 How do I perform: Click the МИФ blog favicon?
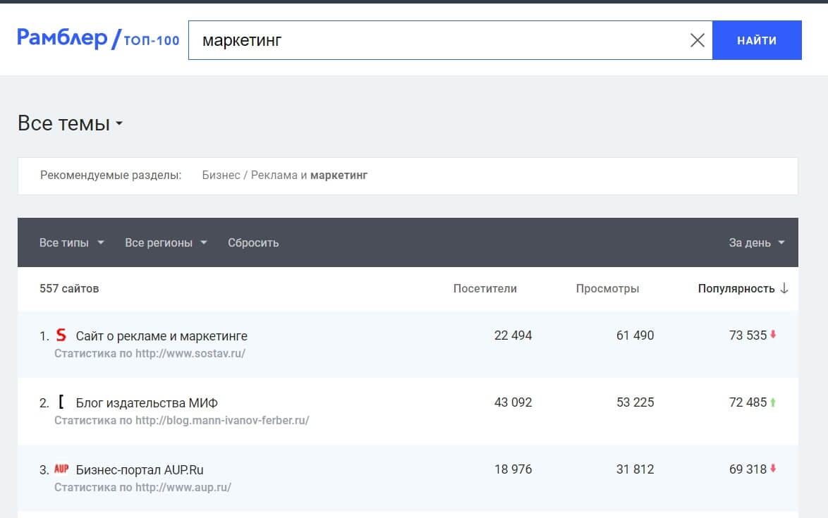point(61,402)
